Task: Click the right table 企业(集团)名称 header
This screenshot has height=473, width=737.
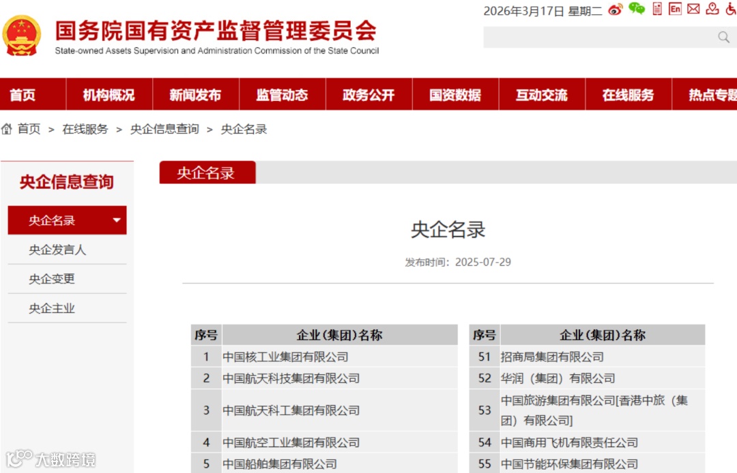Action: (x=603, y=335)
